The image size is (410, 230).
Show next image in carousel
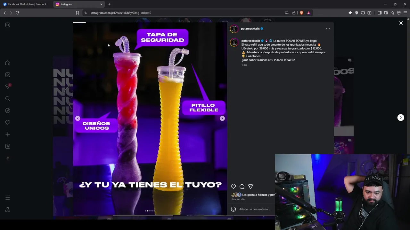click(x=222, y=119)
